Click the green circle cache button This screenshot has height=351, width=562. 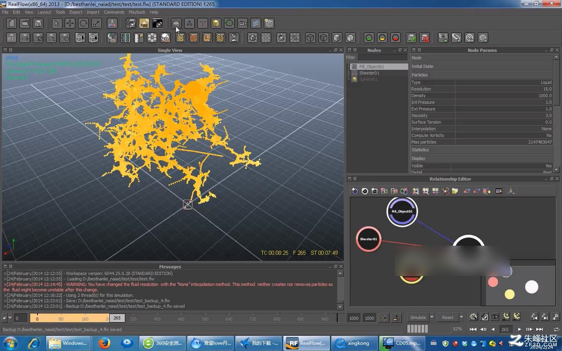tap(369, 38)
